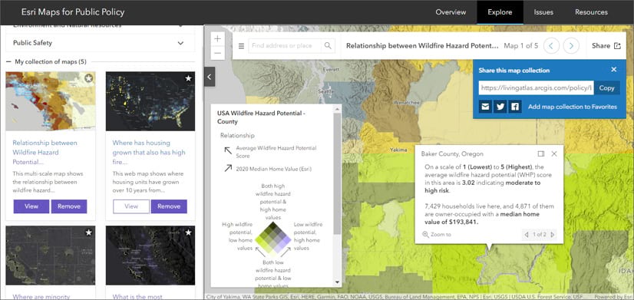Toggle star on 'What is the most' card
Screen dimensions: 634x300
coord(188,232)
